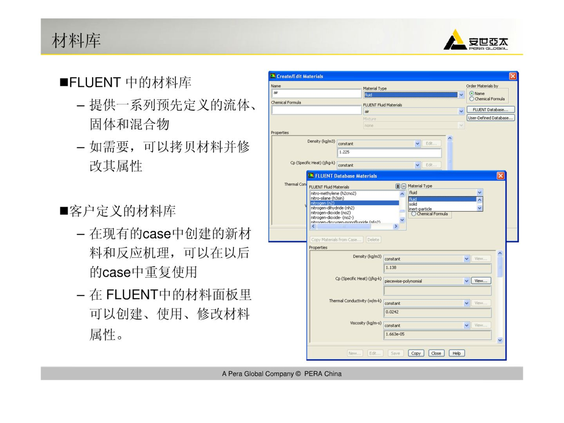Click down arrow of materials list scrollbar
Viewport: 564px width, 423px height.
[402, 220]
